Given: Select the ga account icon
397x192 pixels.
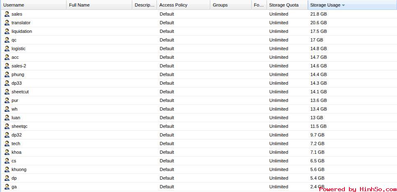Looking at the screenshot, I should click(7, 187).
